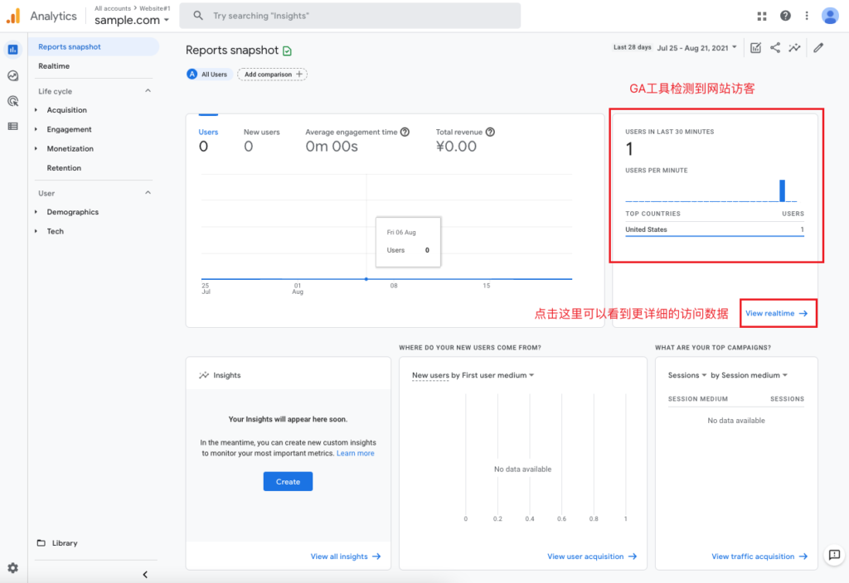Open the user account avatar

tap(829, 17)
